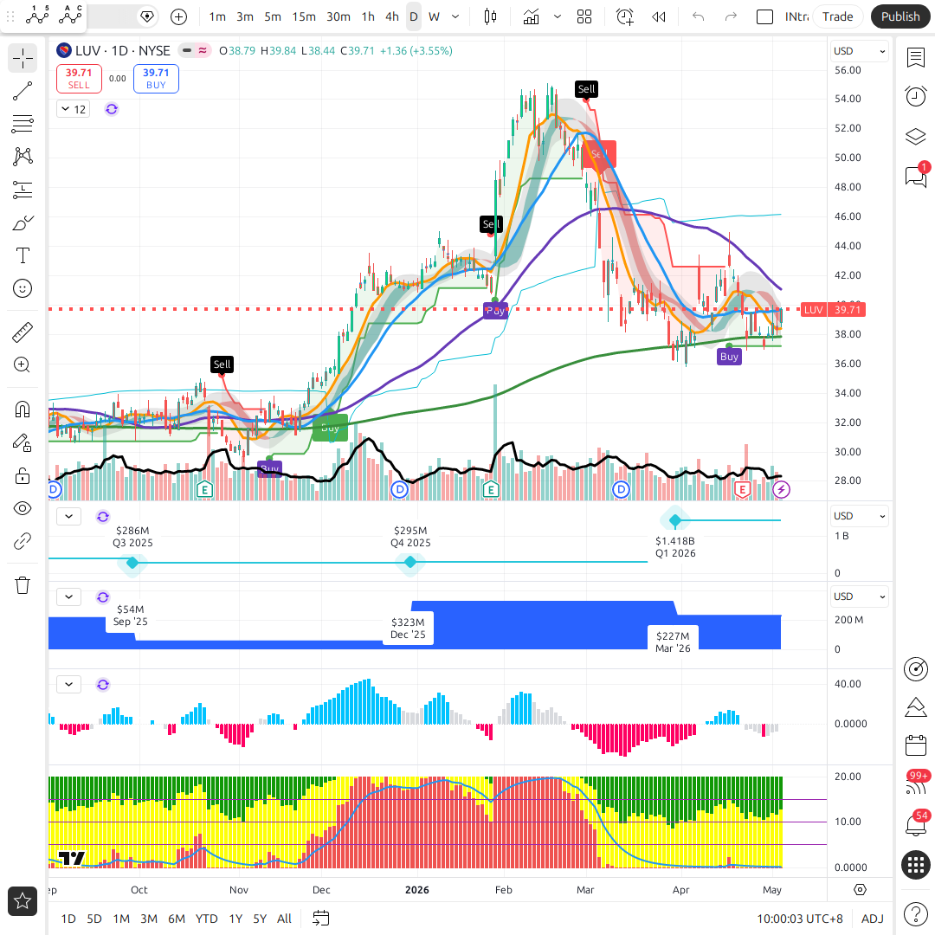Collapse the blue area pane legend
Screen dimensions: 935x935
coord(69,596)
